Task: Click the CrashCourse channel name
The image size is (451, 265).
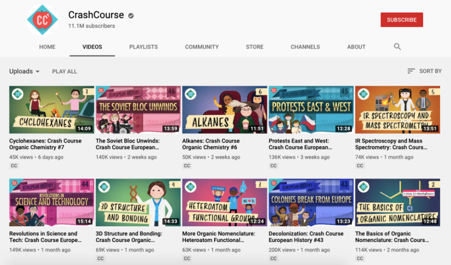Action: 96,15
